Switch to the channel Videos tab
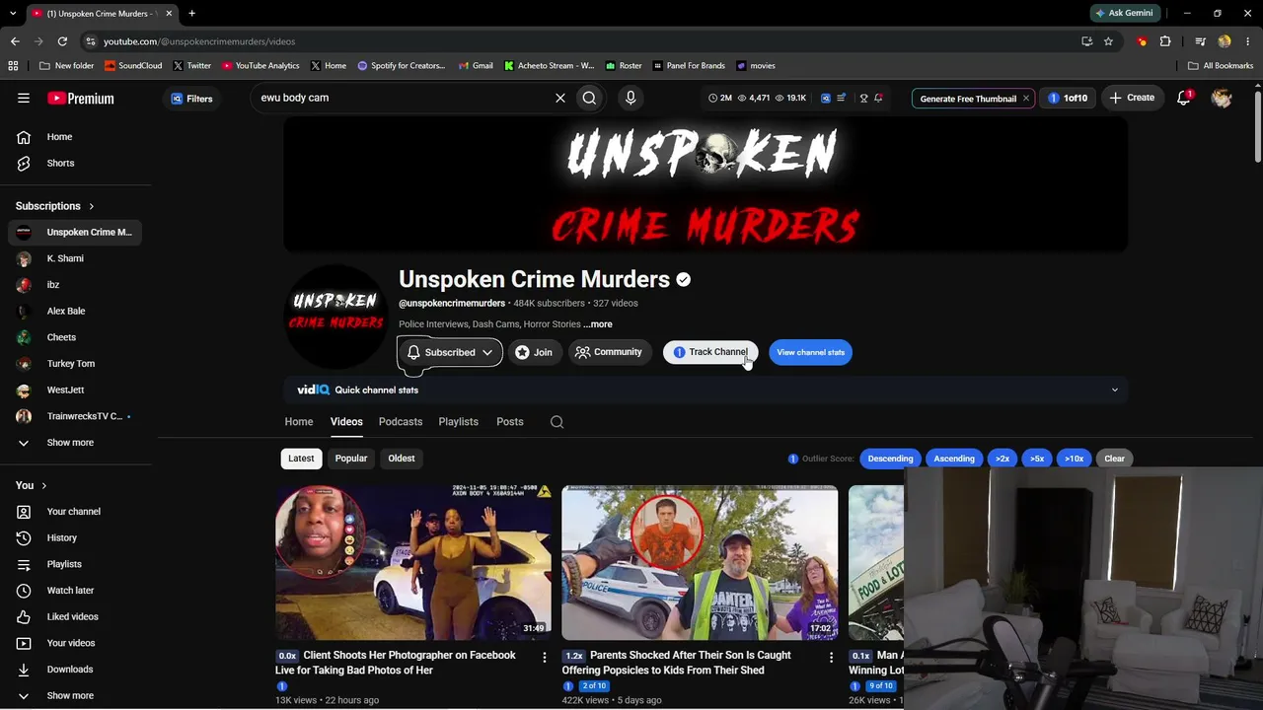Viewport: 1263px width, 710px height. point(346,422)
